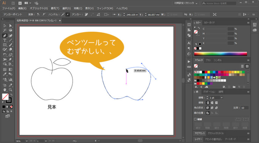Open the workspace switcher 初期設定(クラシック) dropdown
Image resolution: width=259 pixels, height=143 pixels.
pyautogui.click(x=186, y=3)
